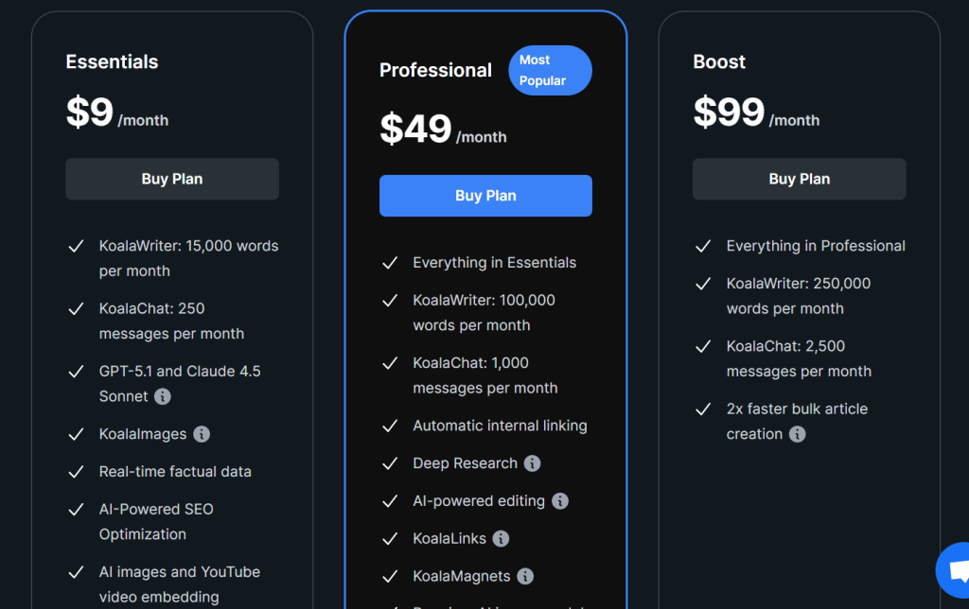Click the Everything in Essentials text
This screenshot has height=609, width=969.
pyautogui.click(x=494, y=263)
